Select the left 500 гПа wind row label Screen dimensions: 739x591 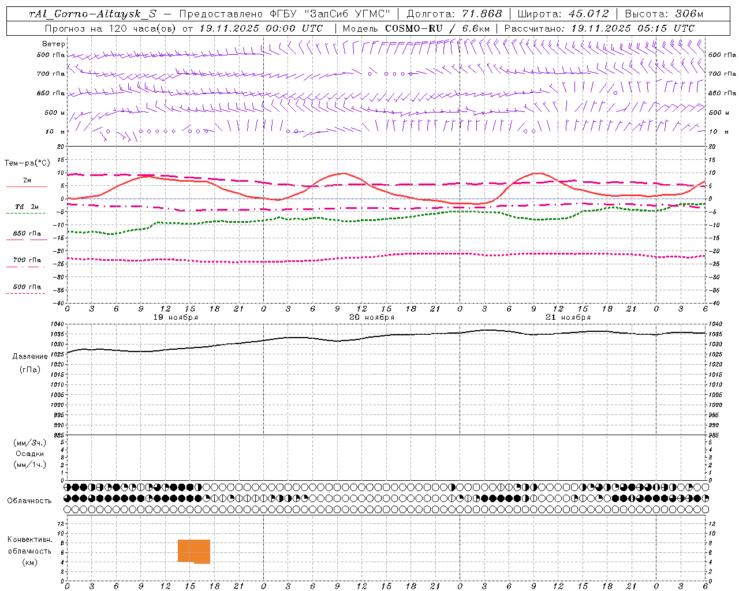[51, 55]
